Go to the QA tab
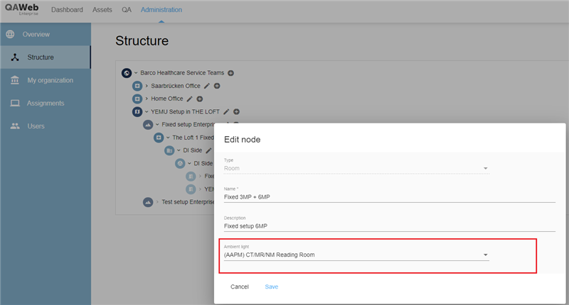 pos(126,10)
